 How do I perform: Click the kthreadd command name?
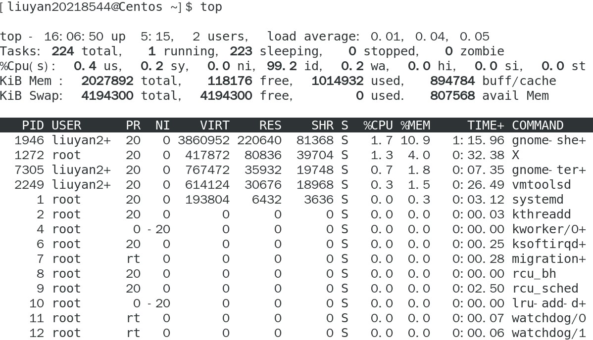tap(541, 214)
